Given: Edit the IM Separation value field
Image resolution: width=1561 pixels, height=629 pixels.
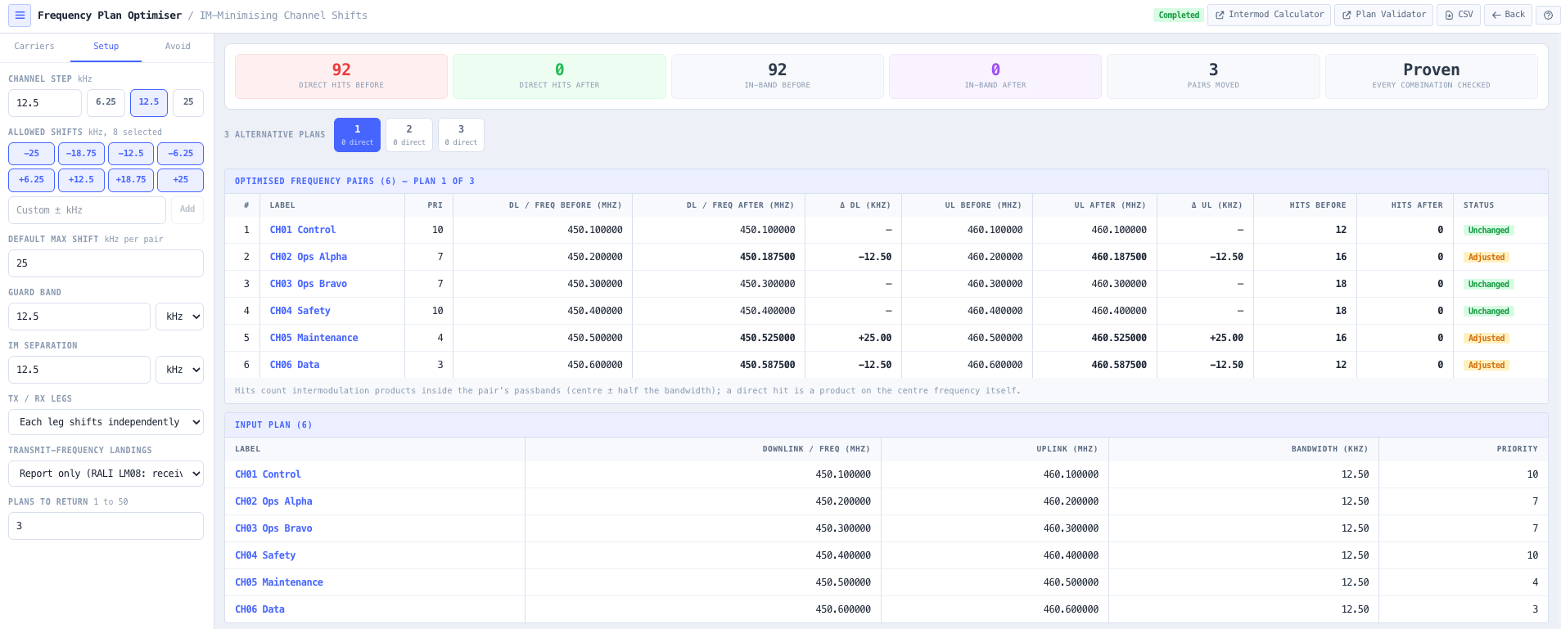Looking at the screenshot, I should [79, 370].
